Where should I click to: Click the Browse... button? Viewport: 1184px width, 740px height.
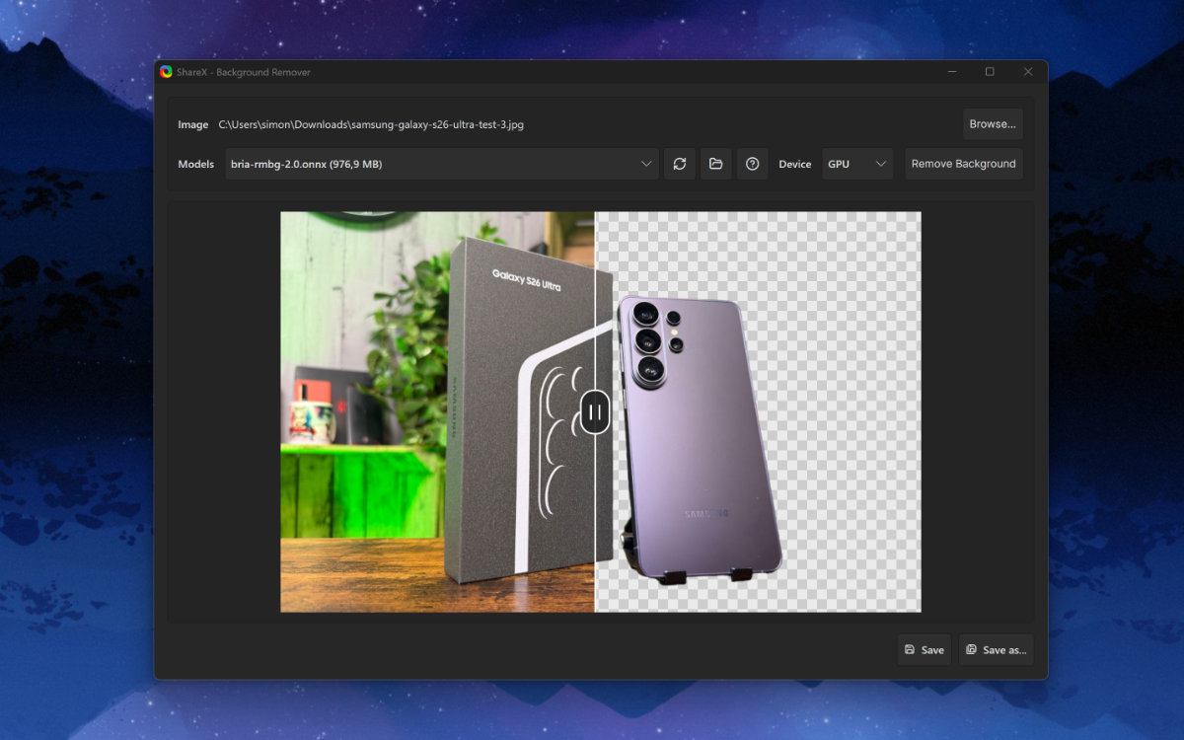(x=993, y=124)
